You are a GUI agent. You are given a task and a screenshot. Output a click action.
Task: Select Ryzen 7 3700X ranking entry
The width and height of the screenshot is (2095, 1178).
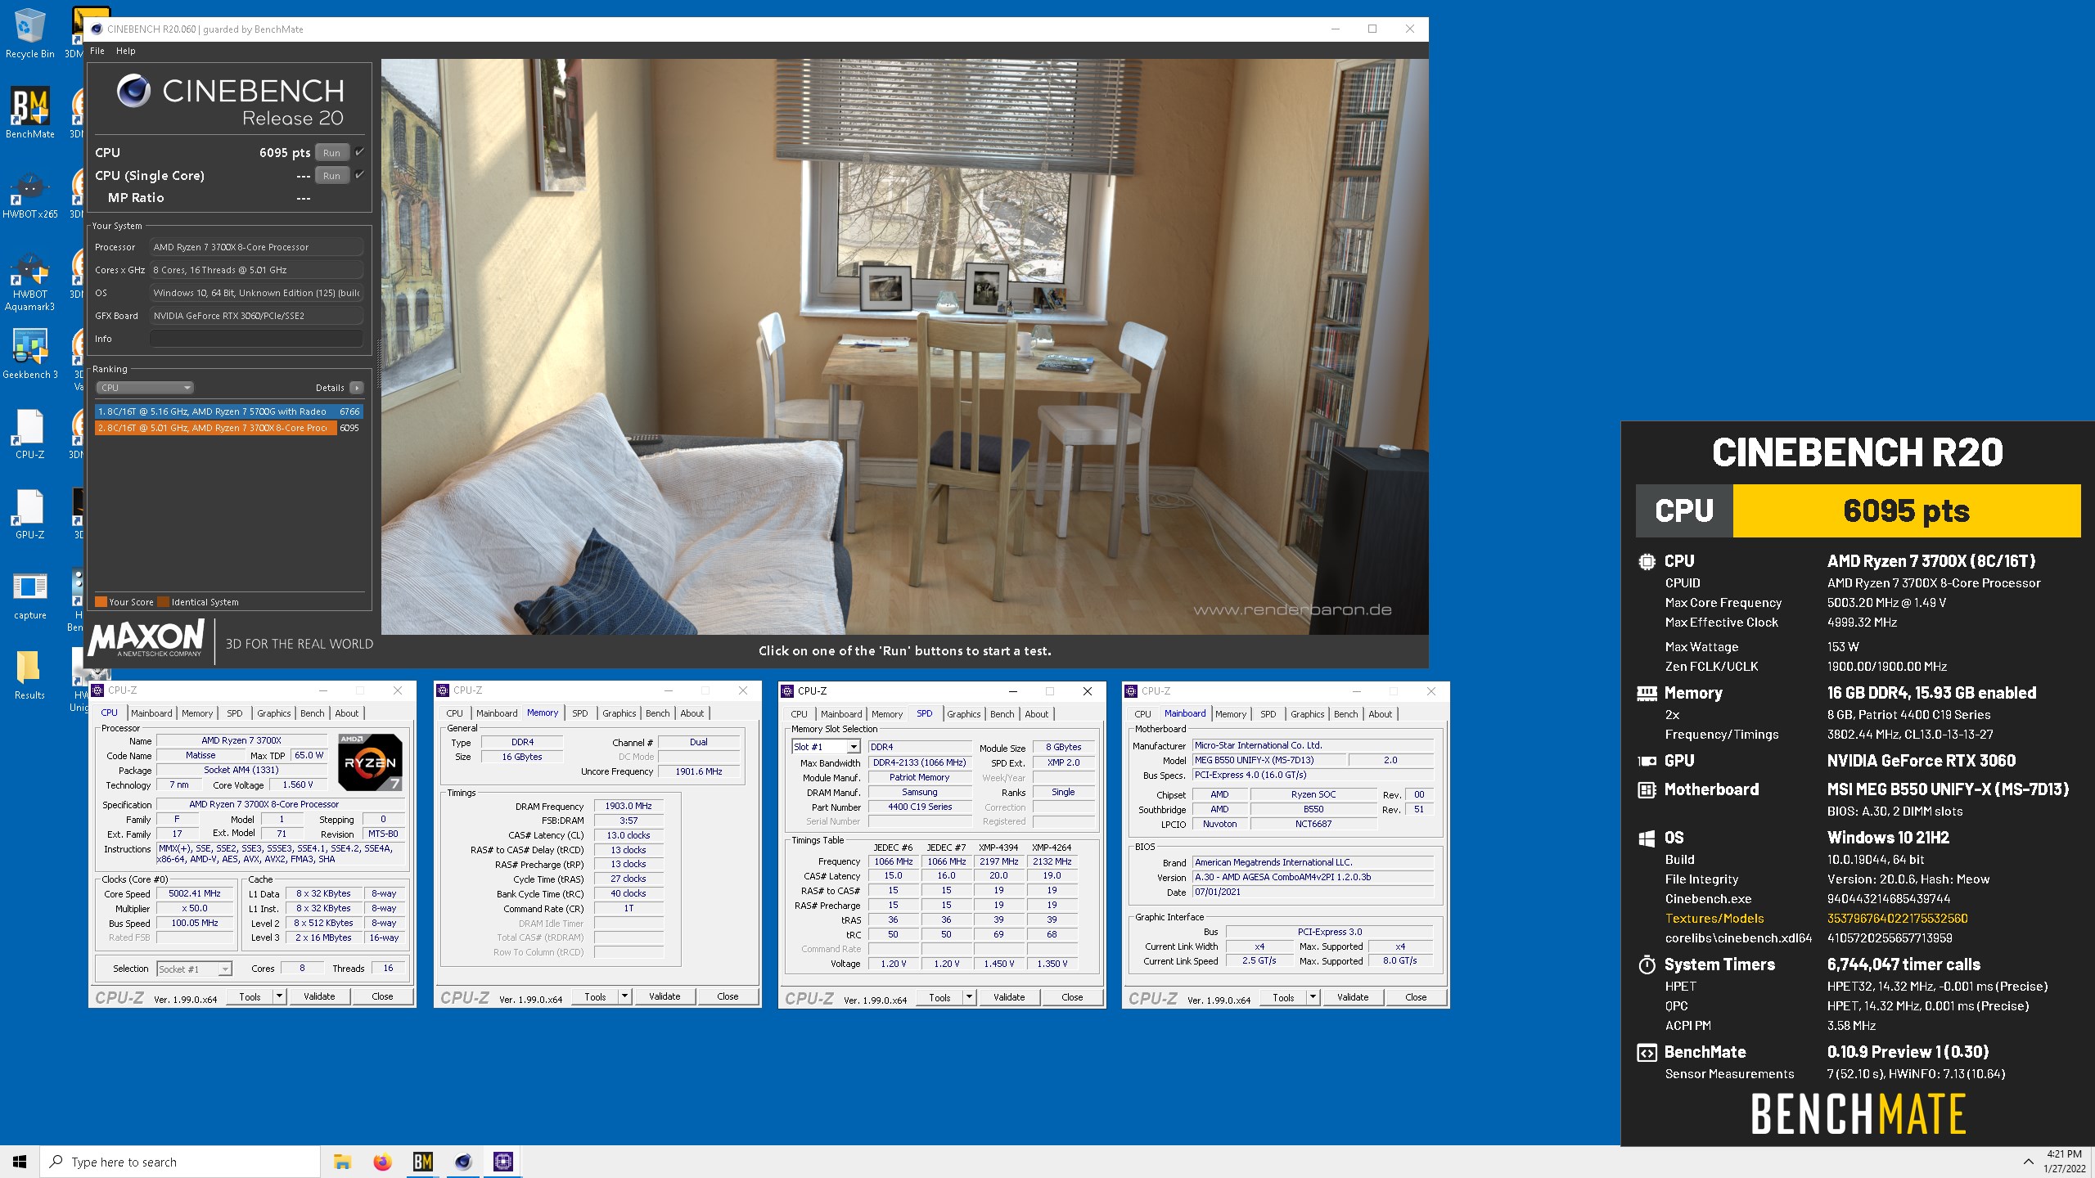(228, 428)
